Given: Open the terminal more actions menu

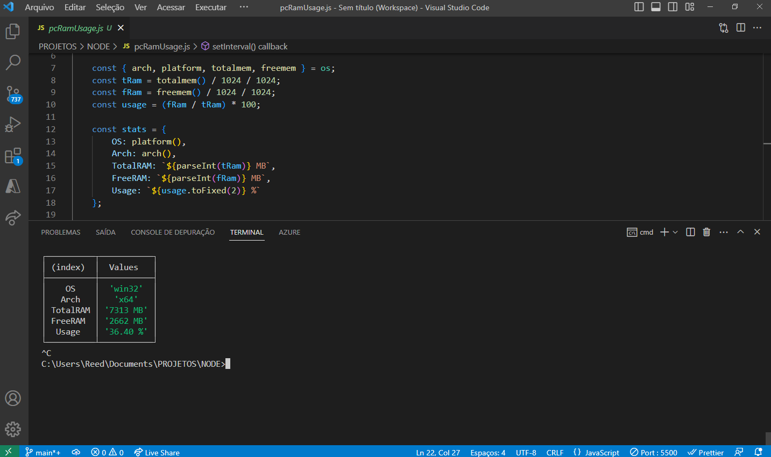Looking at the screenshot, I should [x=723, y=231].
